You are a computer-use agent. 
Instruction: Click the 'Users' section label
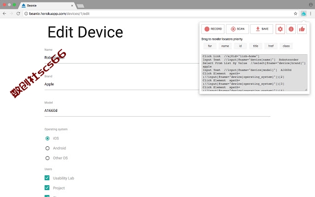pos(48,169)
